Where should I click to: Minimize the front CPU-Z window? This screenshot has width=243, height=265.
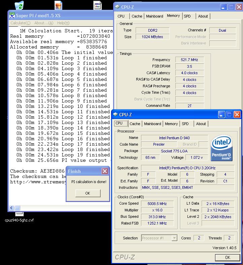221,115
